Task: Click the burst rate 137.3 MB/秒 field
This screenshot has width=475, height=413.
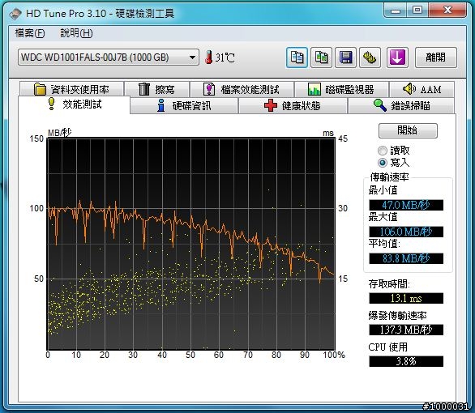Action: (406, 330)
